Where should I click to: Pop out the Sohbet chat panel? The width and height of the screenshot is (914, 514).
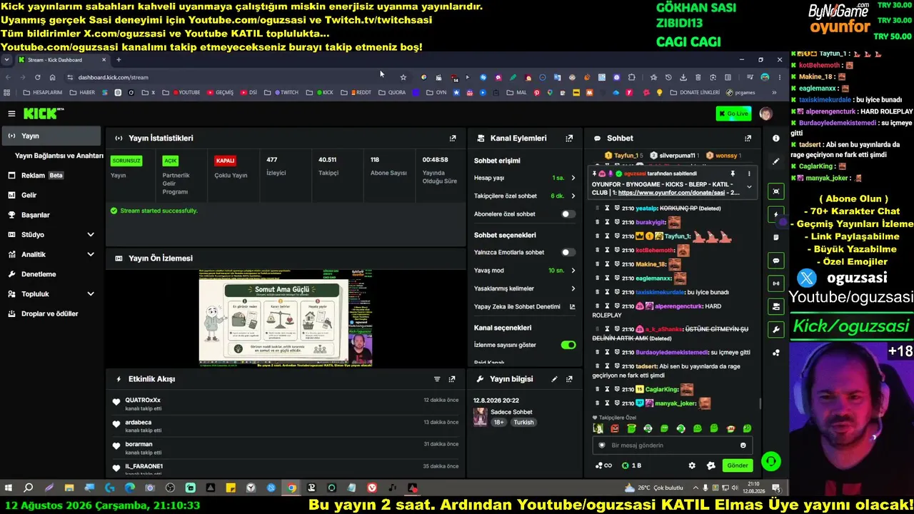[x=748, y=138]
